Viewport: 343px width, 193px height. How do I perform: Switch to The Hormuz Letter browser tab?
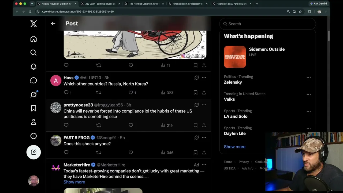coord(144,4)
